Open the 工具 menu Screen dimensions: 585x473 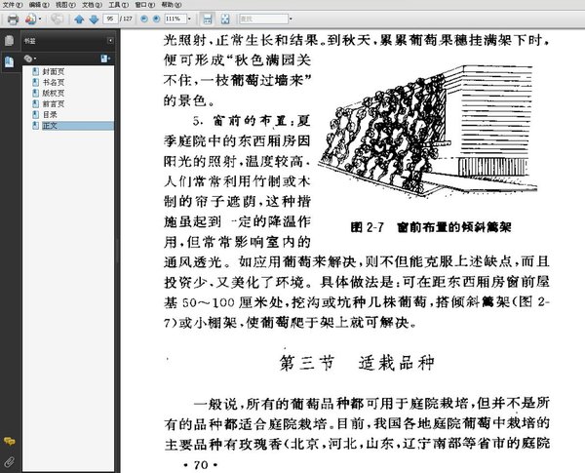tap(118, 5)
